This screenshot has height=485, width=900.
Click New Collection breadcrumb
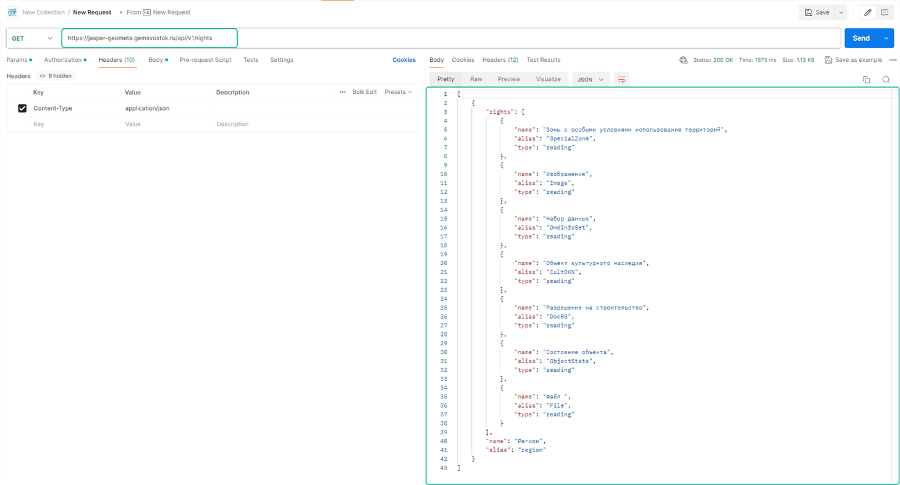click(43, 12)
